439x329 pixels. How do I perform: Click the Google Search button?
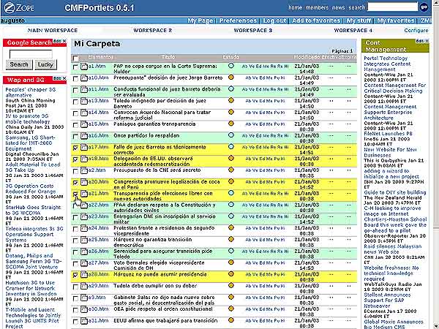(19, 64)
